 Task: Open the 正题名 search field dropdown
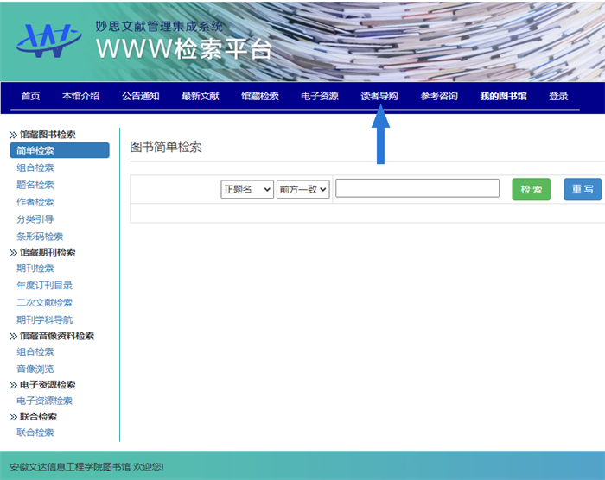click(247, 189)
